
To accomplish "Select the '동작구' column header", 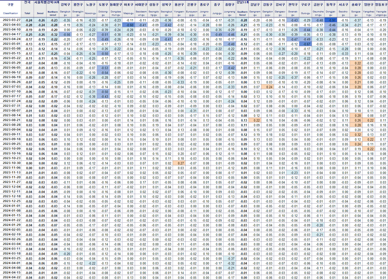I will (x=331, y=5).
